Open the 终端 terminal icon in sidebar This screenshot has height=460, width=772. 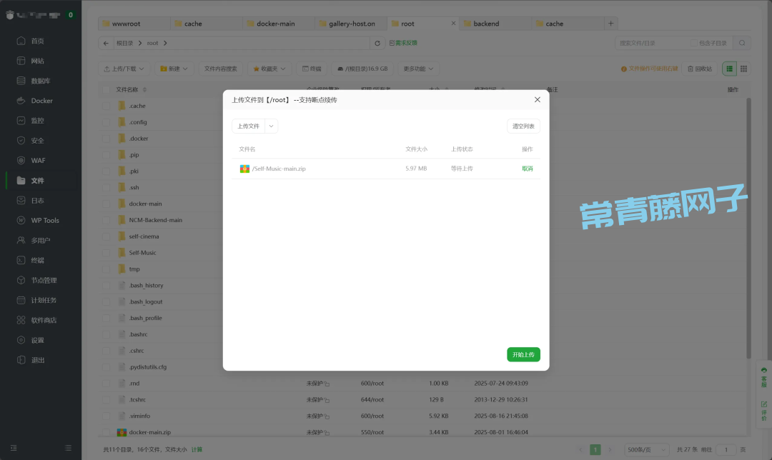coord(21,261)
